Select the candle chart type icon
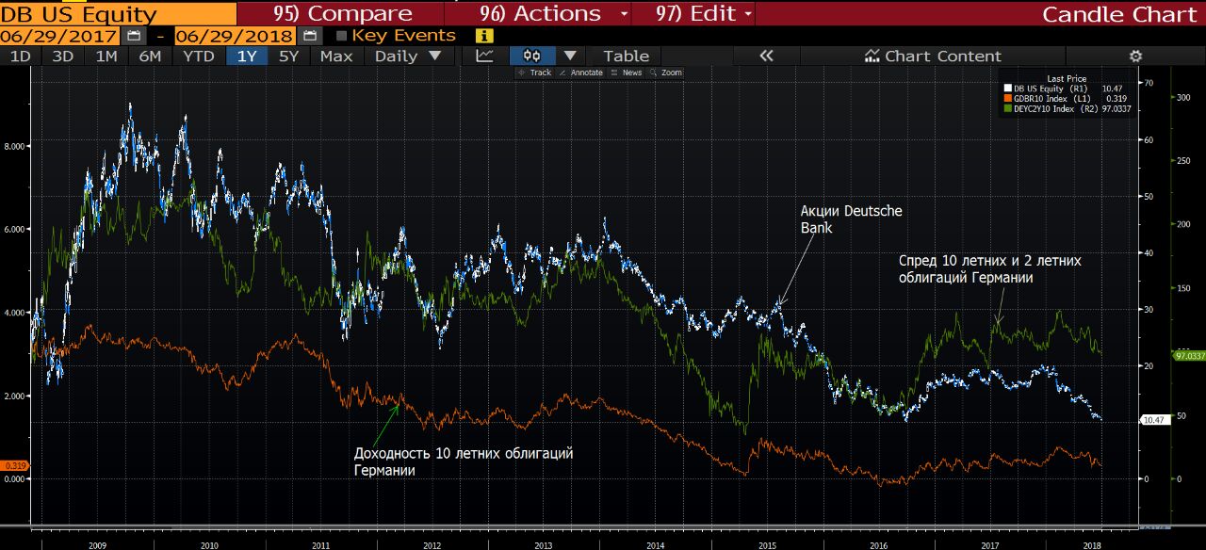Image resolution: width=1206 pixels, height=550 pixels. (x=532, y=56)
